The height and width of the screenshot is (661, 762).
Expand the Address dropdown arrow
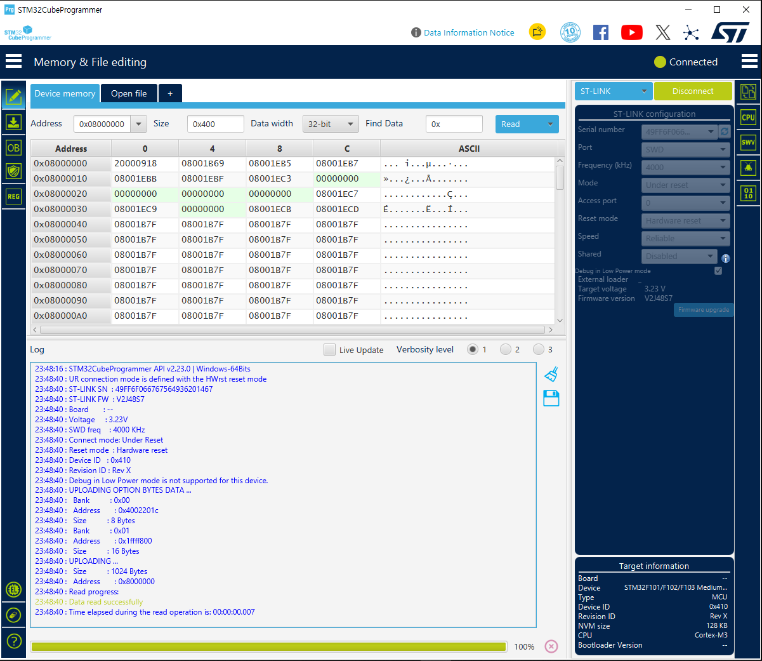point(138,124)
